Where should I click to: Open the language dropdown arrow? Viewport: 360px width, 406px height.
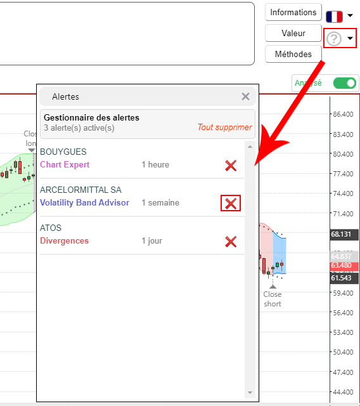pyautogui.click(x=350, y=15)
